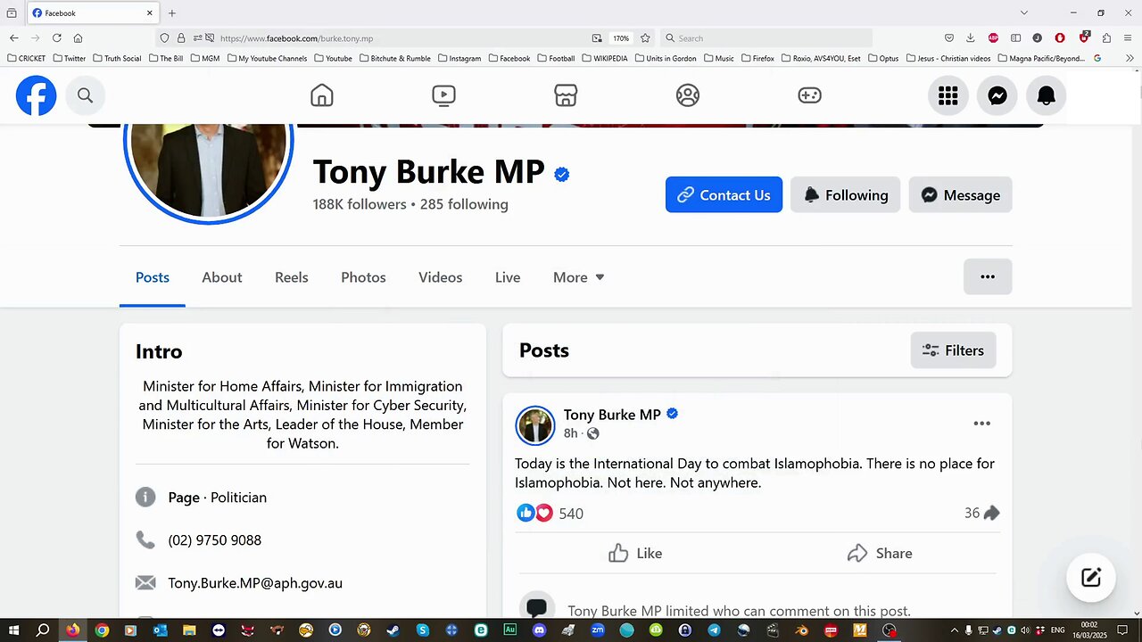Open Firefox downloads arrow icon
1142x642 pixels.
click(971, 37)
